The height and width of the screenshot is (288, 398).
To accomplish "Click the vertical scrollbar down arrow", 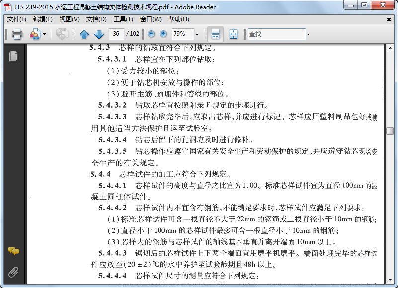I will pos(390,280).
